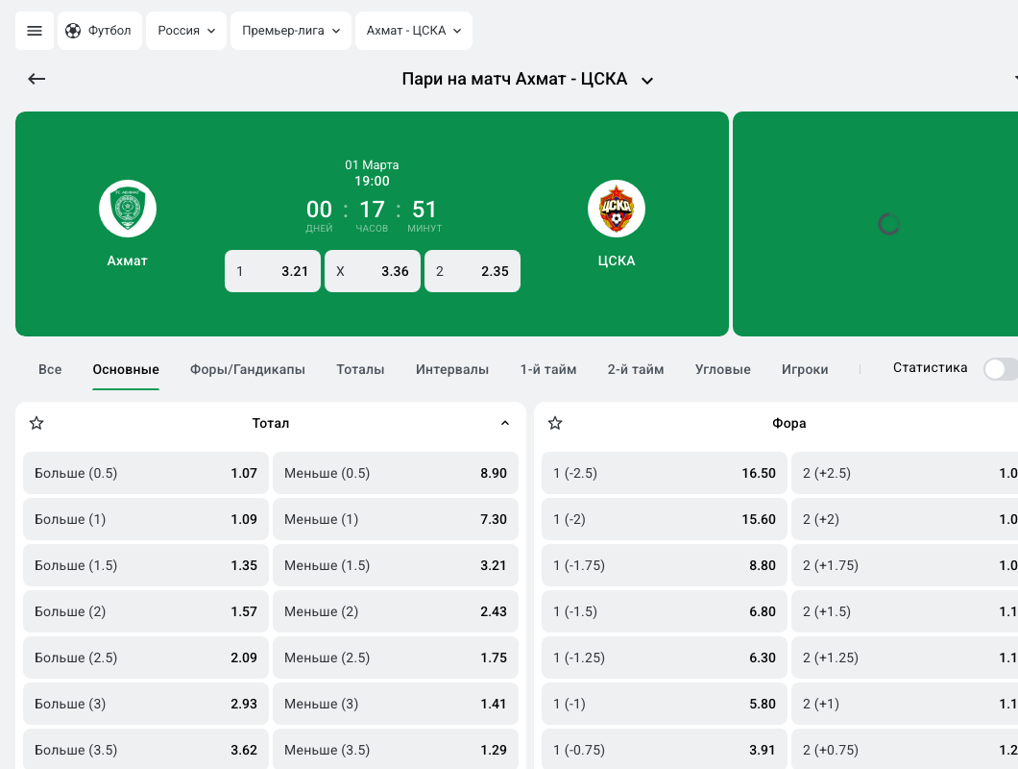This screenshot has width=1018, height=769.
Task: Click the football icon in Футбол
Action: coord(73,31)
